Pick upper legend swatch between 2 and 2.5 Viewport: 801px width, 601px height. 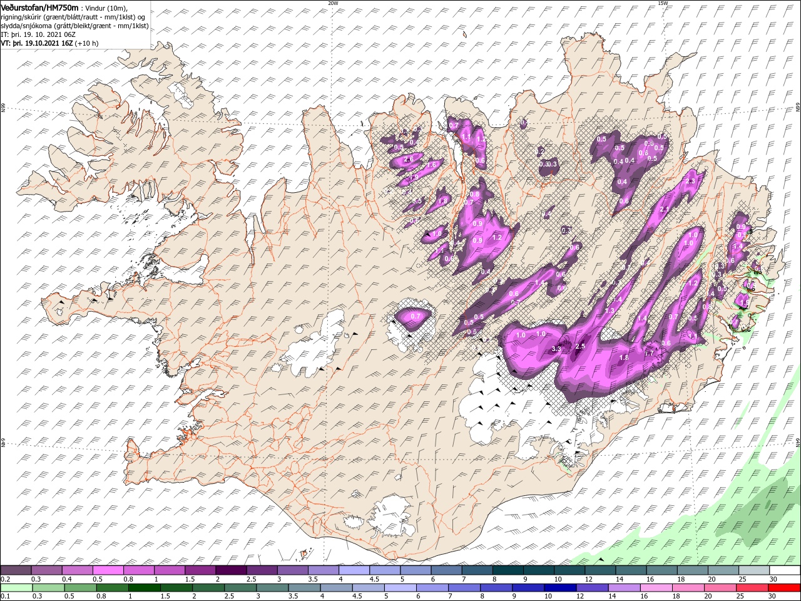coord(230,570)
